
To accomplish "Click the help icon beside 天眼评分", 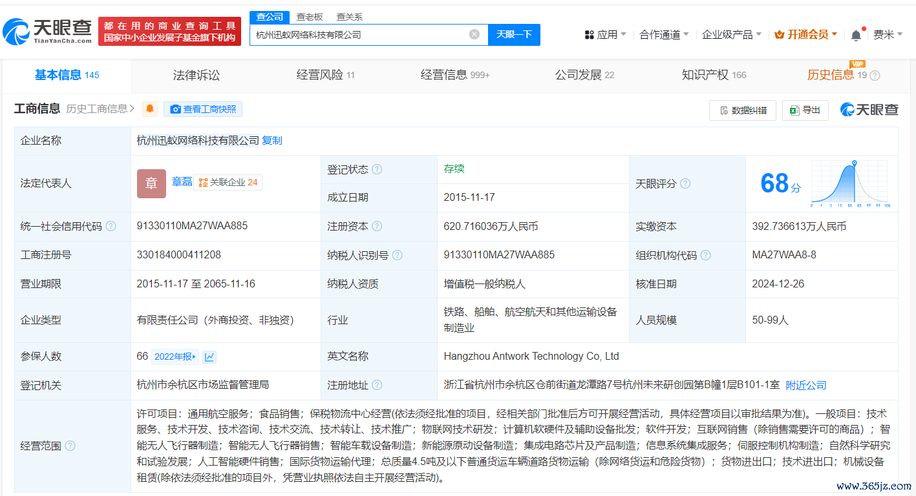I will tap(685, 184).
